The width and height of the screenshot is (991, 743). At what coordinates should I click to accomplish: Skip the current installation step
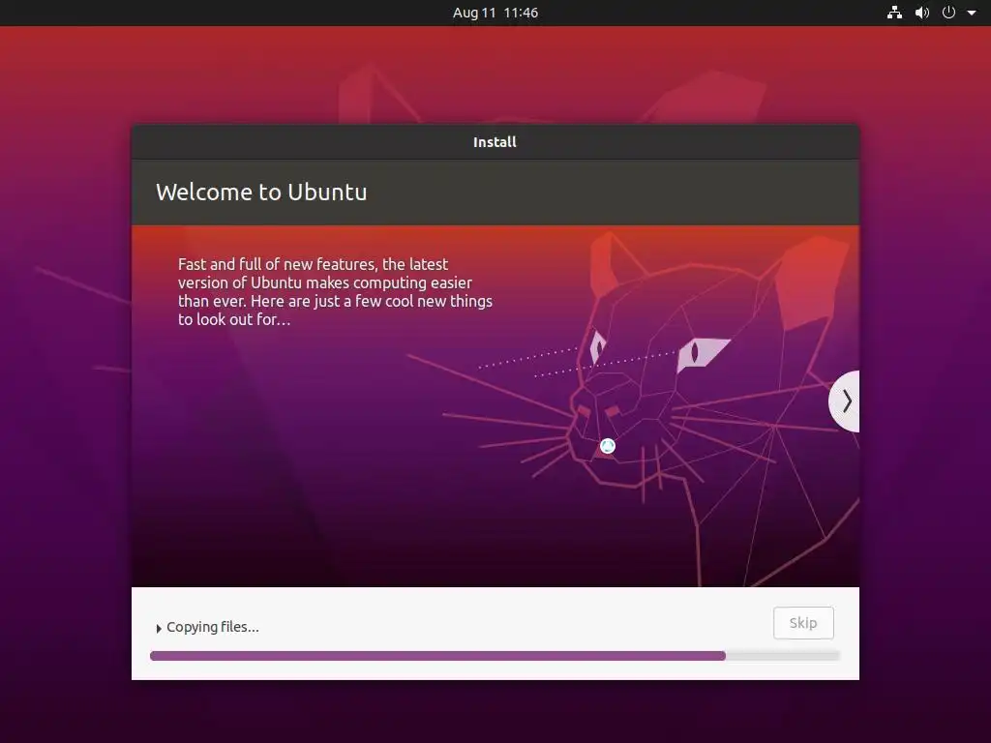[x=803, y=623]
